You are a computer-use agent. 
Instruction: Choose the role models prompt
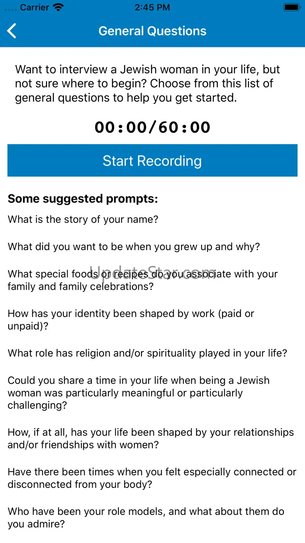(x=145, y=518)
